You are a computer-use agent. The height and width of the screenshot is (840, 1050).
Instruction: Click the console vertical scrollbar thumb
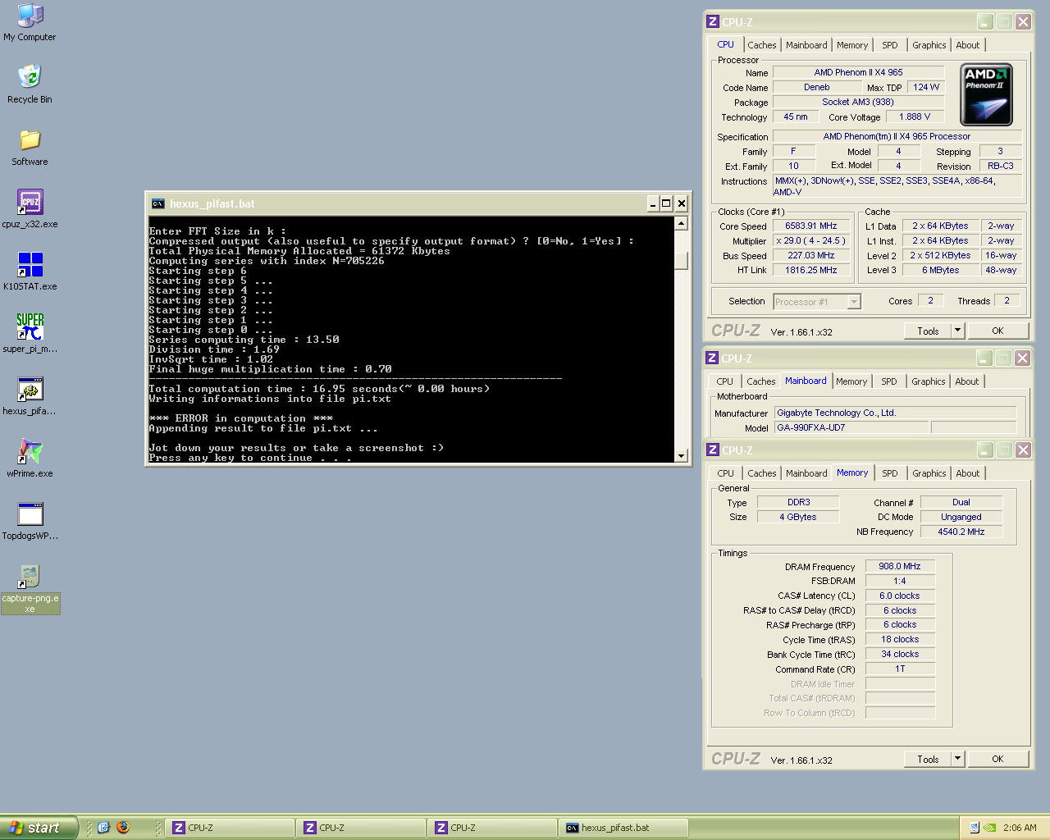(x=681, y=261)
